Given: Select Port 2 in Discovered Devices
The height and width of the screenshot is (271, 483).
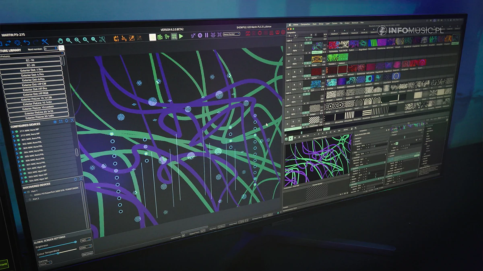Looking at the screenshot, I should (36, 199).
